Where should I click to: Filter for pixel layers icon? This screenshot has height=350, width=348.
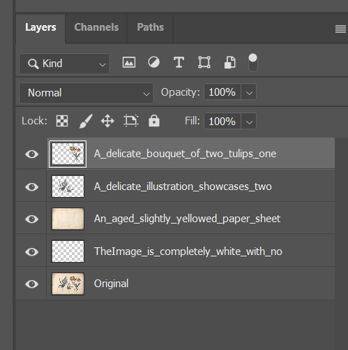(x=129, y=62)
